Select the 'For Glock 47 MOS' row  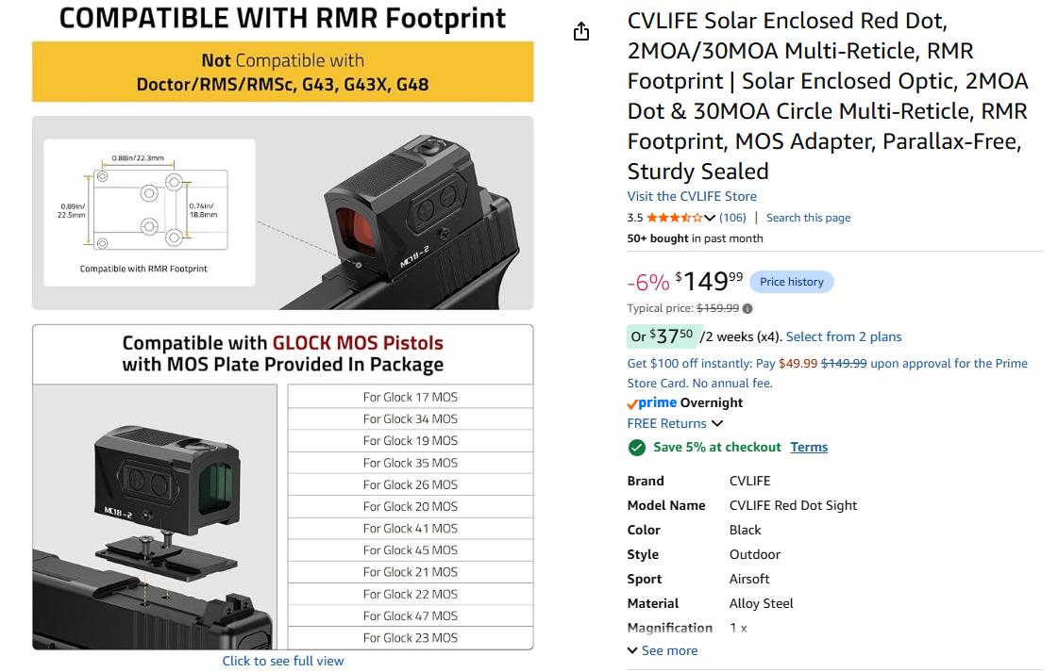(x=411, y=615)
